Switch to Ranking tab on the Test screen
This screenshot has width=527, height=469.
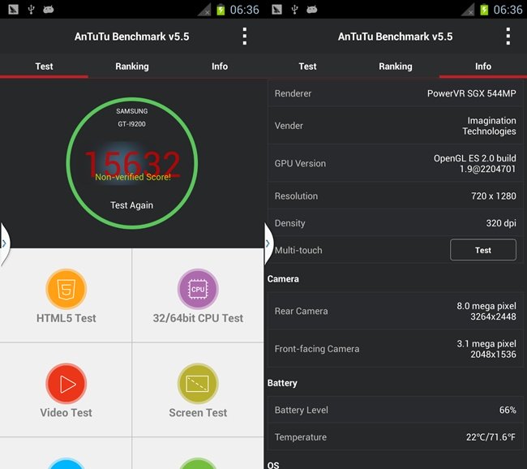coord(131,67)
